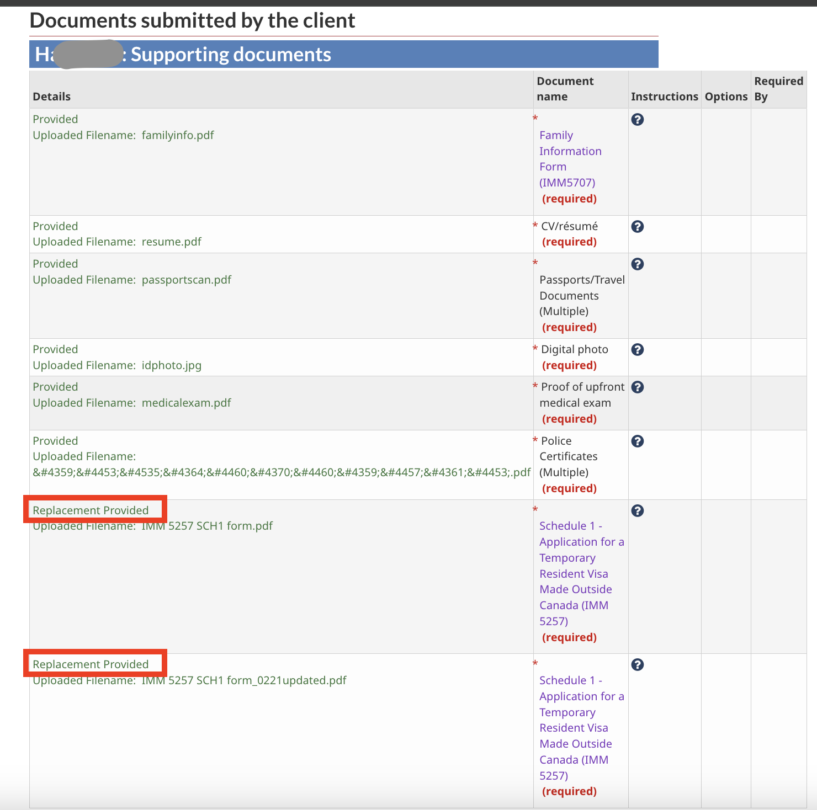The width and height of the screenshot is (817, 810).
Task: Click the Required By column header
Action: click(x=778, y=89)
